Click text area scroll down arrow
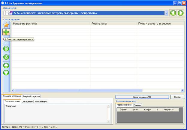 click(108, 121)
